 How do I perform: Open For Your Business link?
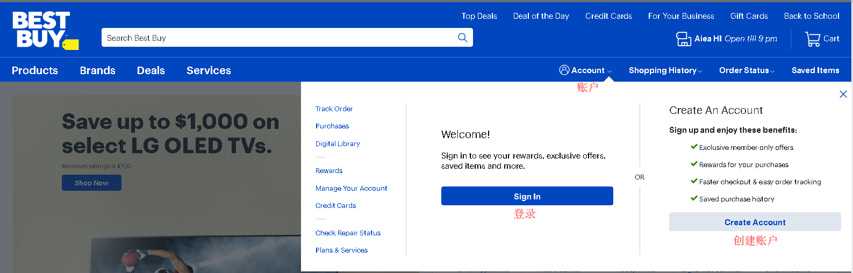[681, 16]
